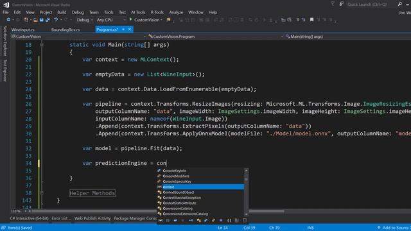Open the R Tools menu
The image size is (411, 231).
coord(157,12)
